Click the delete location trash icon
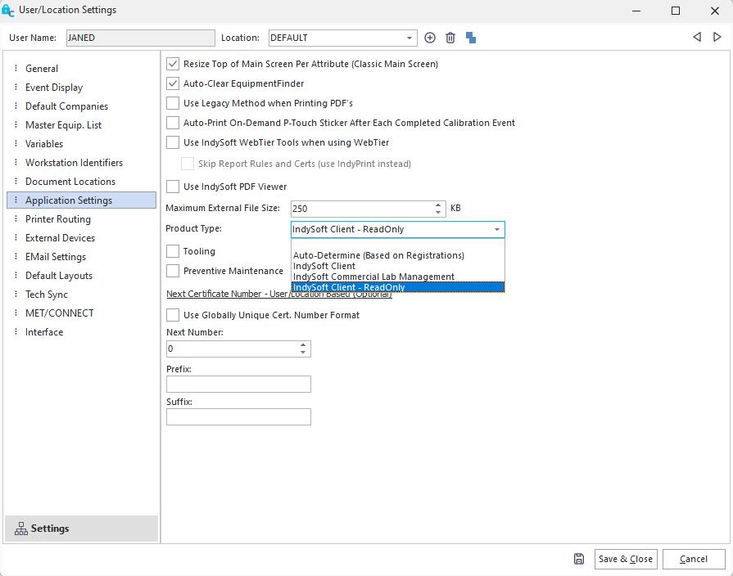 pos(450,38)
